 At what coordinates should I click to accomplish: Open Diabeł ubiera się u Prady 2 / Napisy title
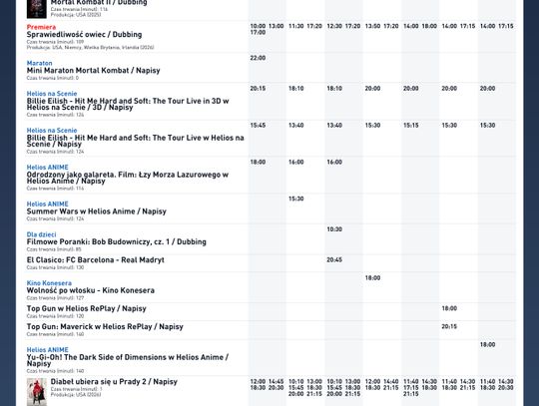[114, 382]
